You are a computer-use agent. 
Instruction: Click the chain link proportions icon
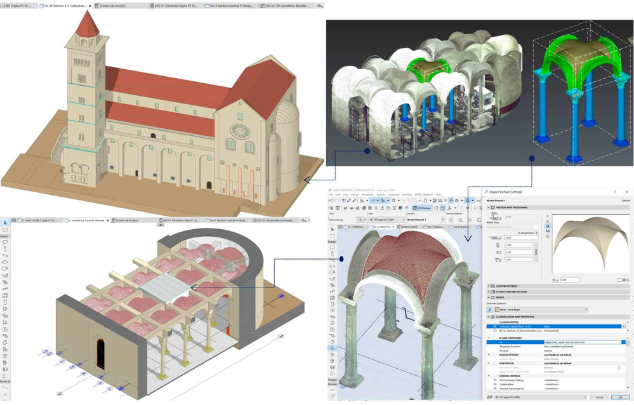coord(536,252)
